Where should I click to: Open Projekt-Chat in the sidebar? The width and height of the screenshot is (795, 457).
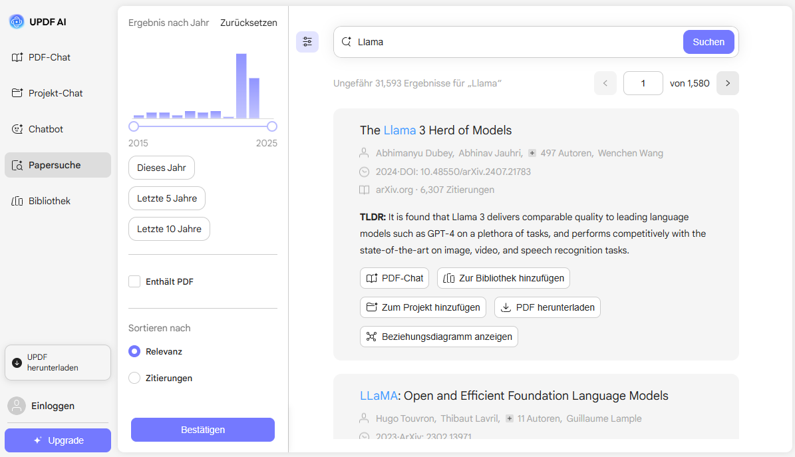pyautogui.click(x=58, y=93)
